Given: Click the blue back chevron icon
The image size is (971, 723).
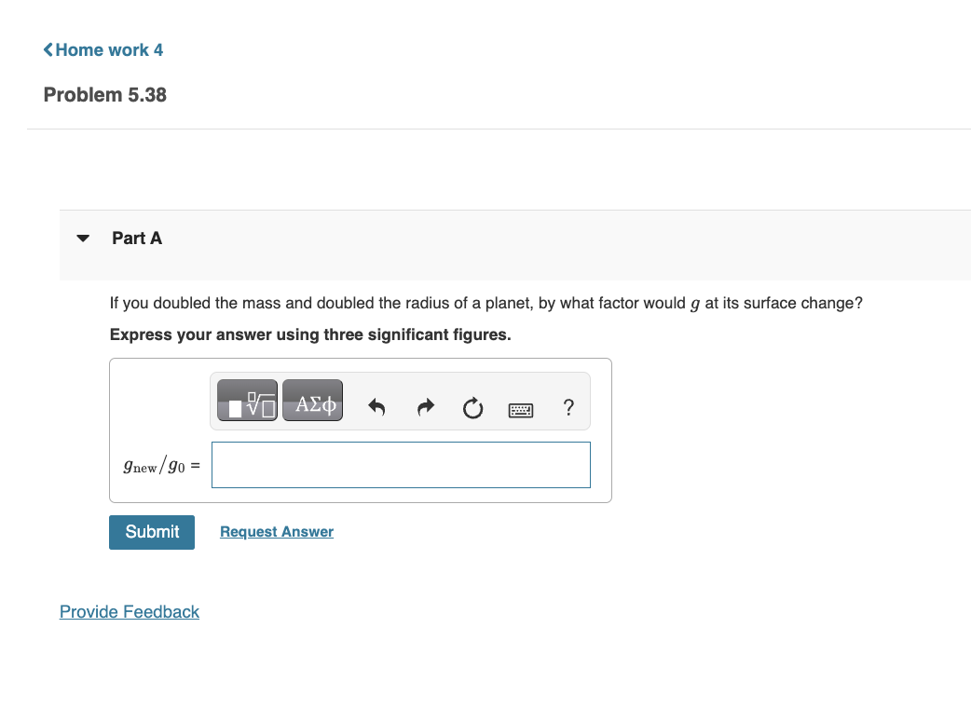Looking at the screenshot, I should pyautogui.click(x=48, y=49).
